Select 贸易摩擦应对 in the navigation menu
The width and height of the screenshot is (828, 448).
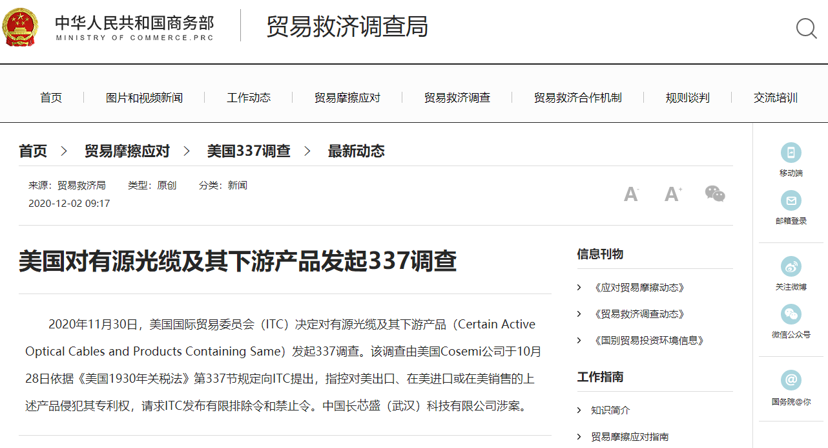(346, 97)
